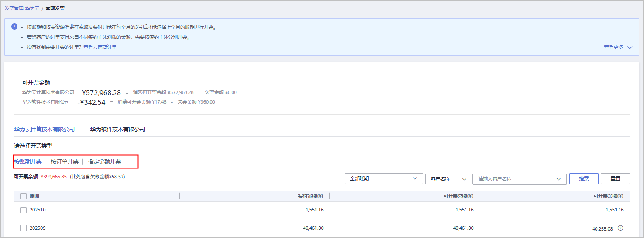Click the blue info icon in notice banner

coord(14,27)
